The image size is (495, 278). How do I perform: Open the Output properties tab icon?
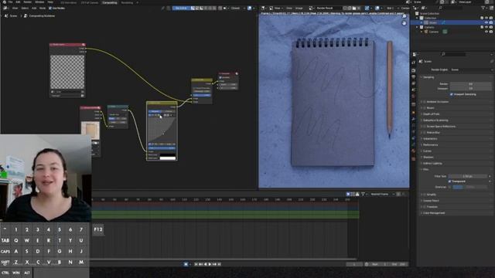(x=414, y=77)
